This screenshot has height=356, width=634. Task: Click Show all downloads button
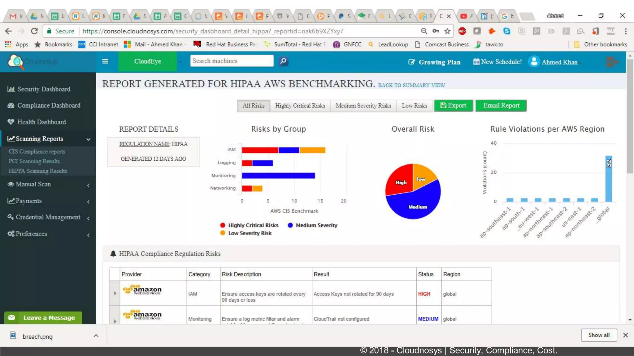coord(599,335)
